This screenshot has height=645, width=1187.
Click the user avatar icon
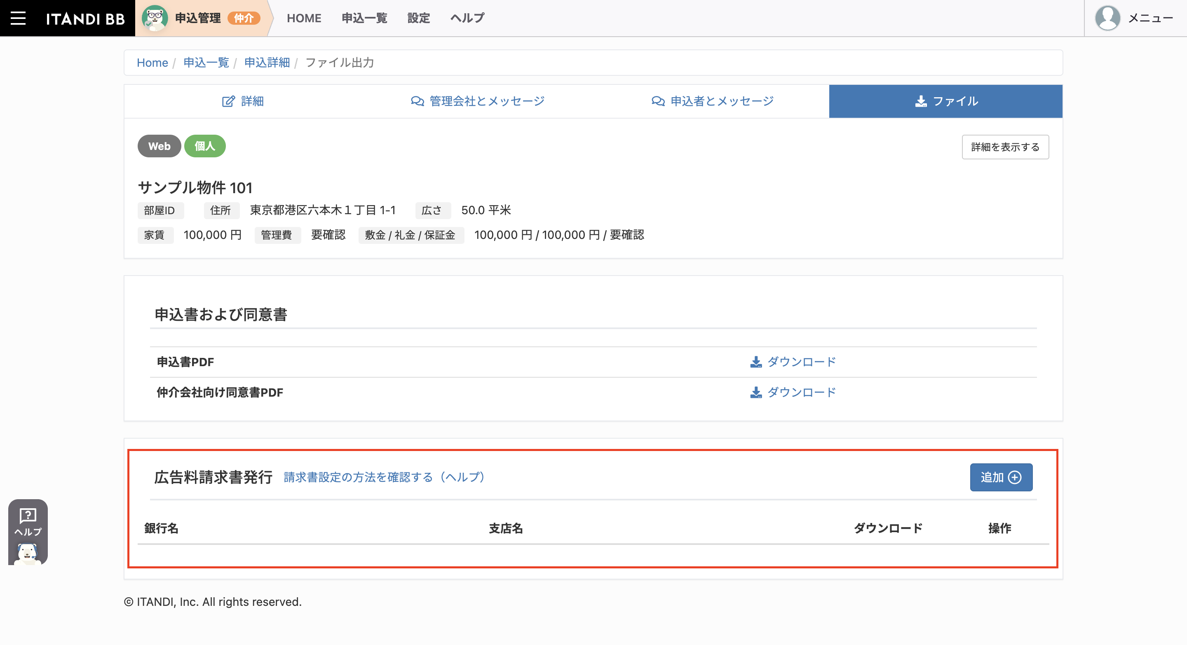pyautogui.click(x=1107, y=18)
